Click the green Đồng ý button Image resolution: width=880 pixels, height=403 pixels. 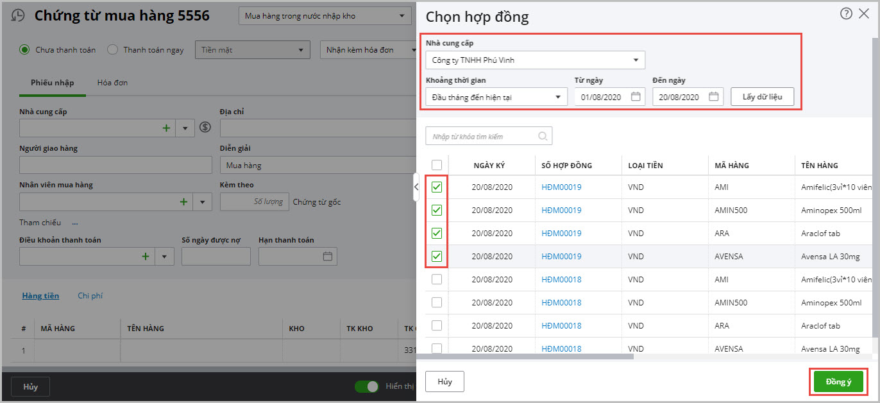pyautogui.click(x=838, y=382)
